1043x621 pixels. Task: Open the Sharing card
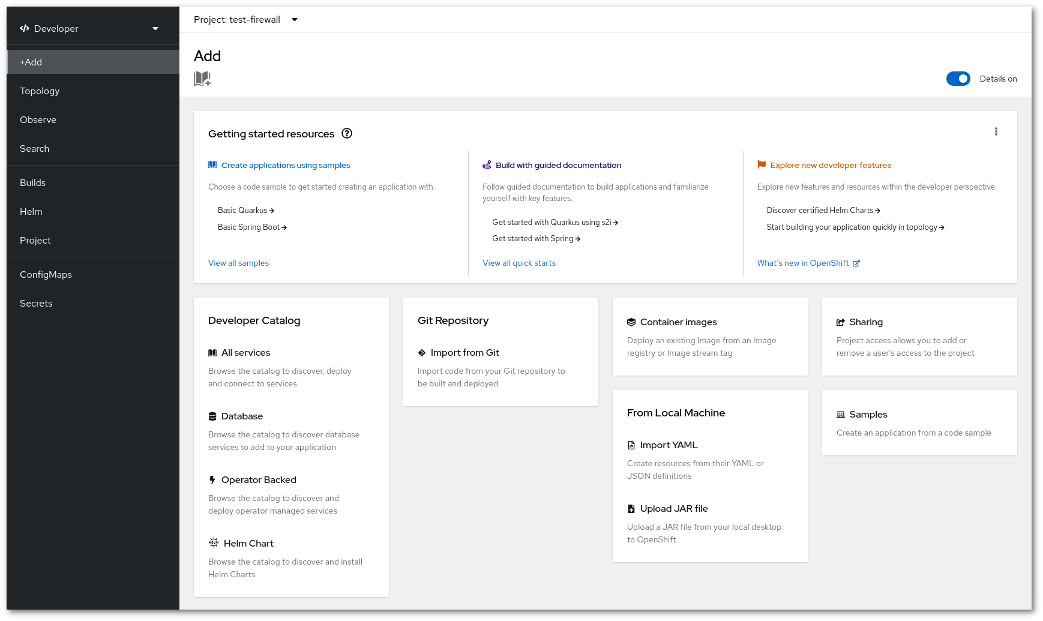(x=919, y=337)
